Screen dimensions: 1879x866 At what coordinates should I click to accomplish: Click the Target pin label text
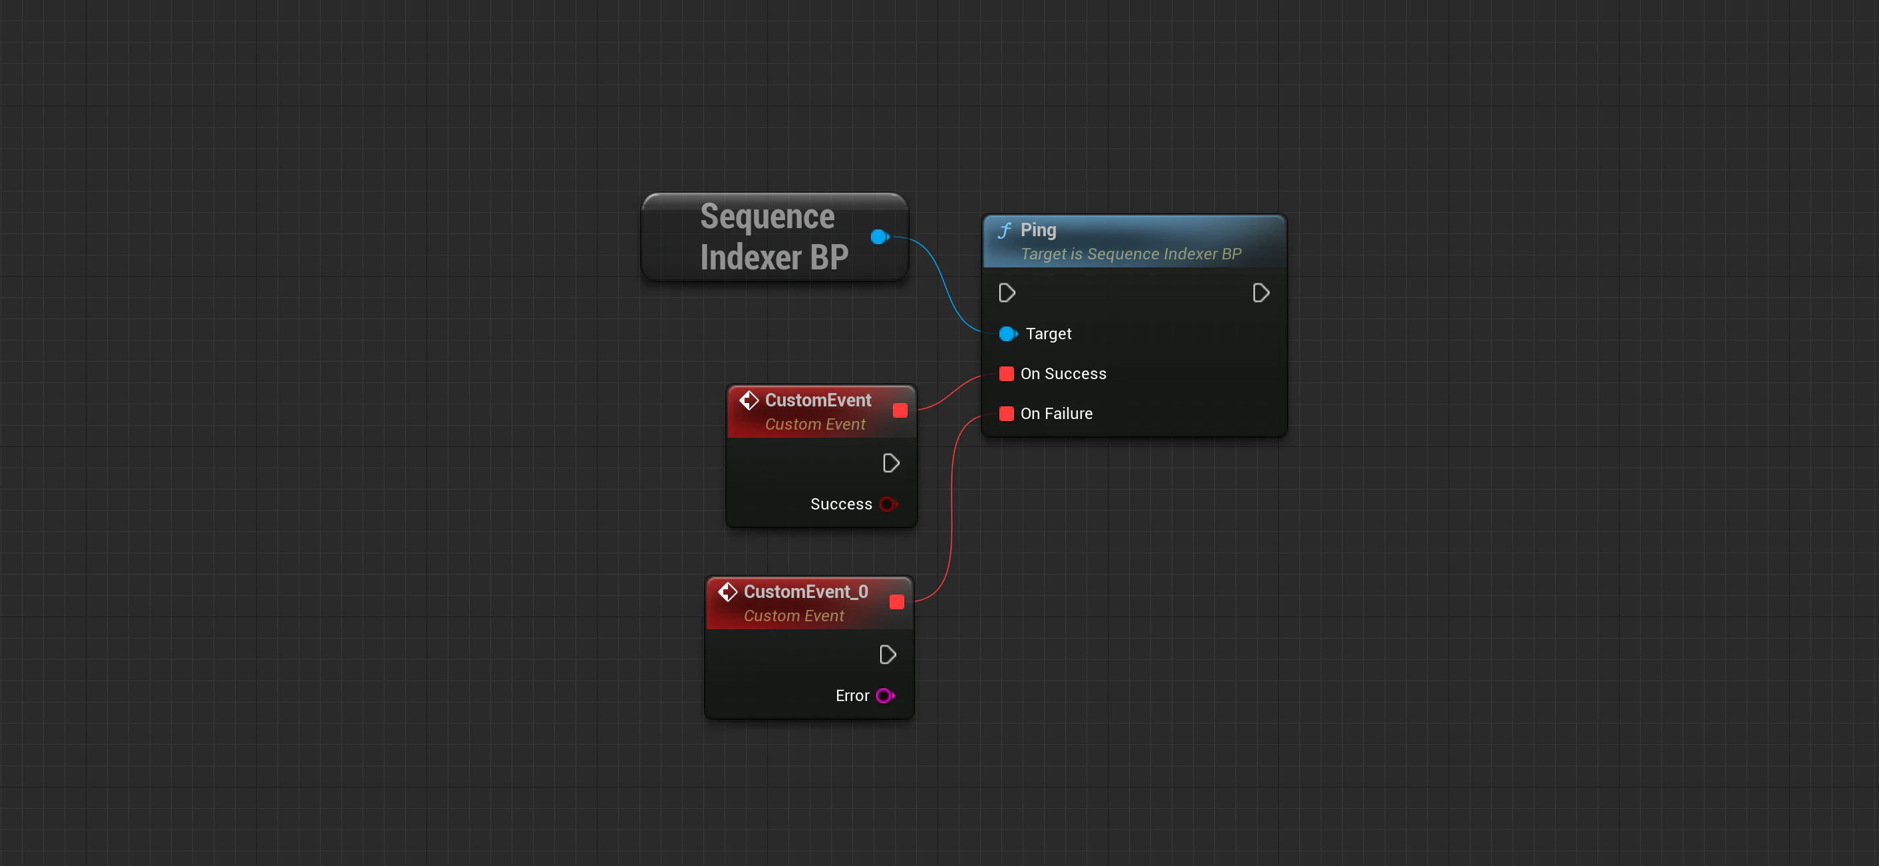pos(1048,334)
